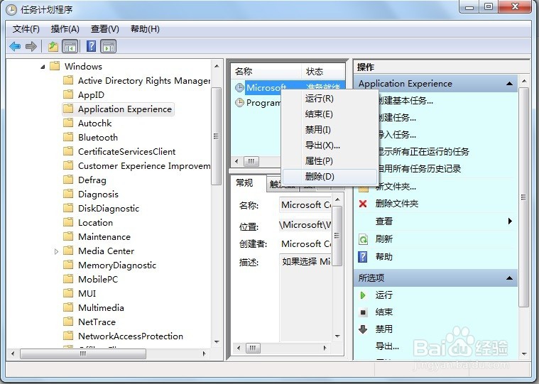Screen dimensions: 539x384
Task: Click the Bluetooth folder icon
Action: tap(68, 137)
